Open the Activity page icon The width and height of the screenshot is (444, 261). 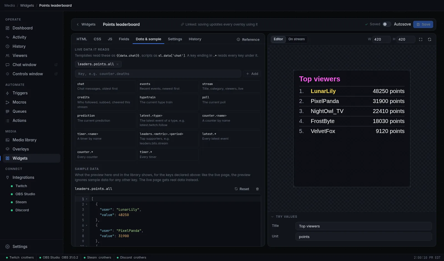click(x=7, y=37)
